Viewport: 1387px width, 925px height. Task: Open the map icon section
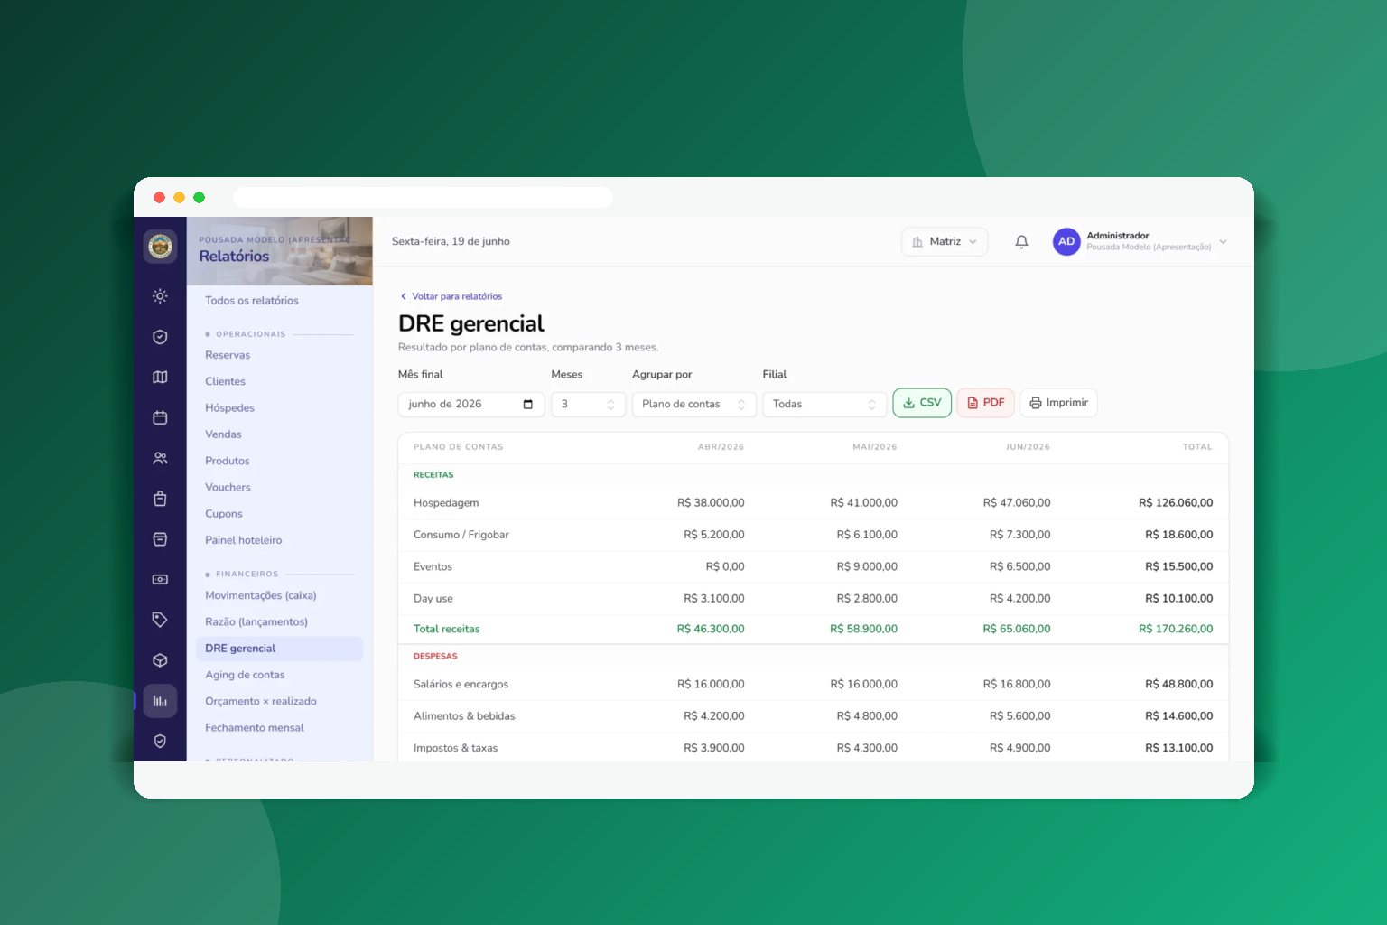160,378
